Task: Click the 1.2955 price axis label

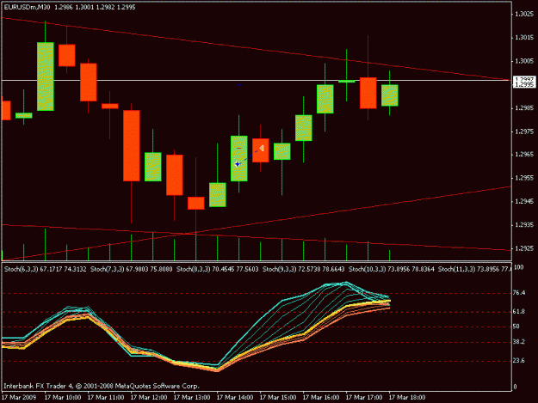Action: (524, 178)
